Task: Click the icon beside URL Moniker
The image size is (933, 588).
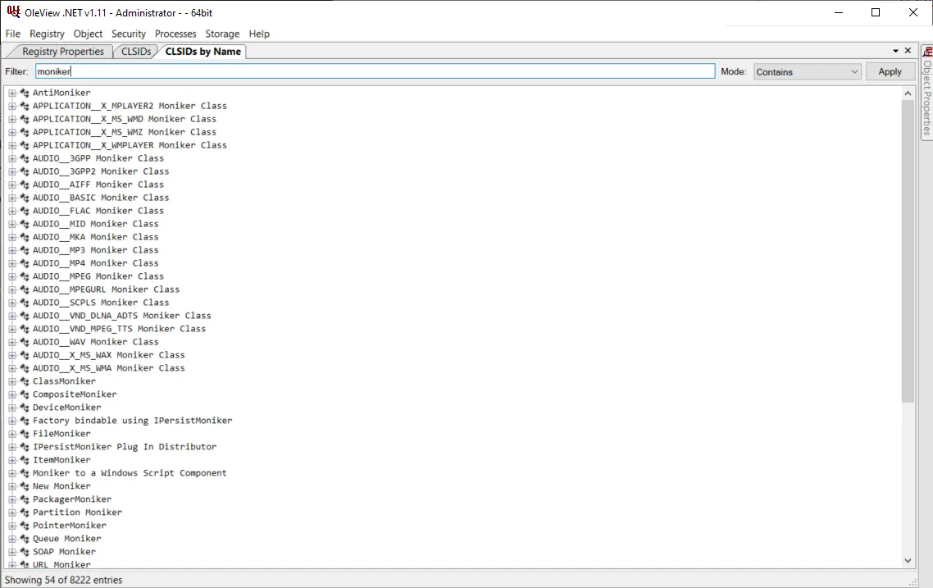Action: pyautogui.click(x=25, y=565)
